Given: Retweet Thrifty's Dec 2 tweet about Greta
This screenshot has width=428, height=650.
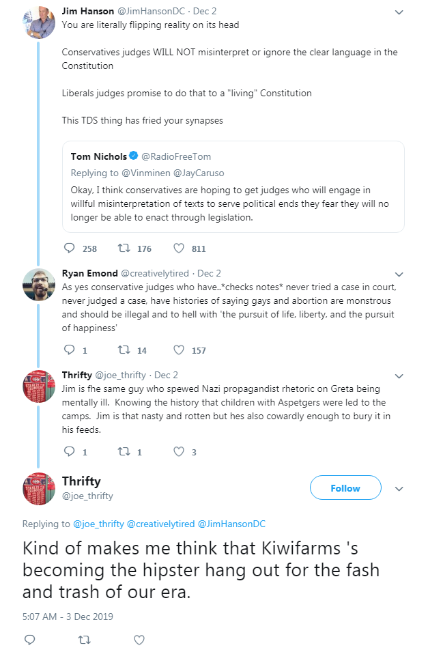Looking at the screenshot, I should [124, 451].
